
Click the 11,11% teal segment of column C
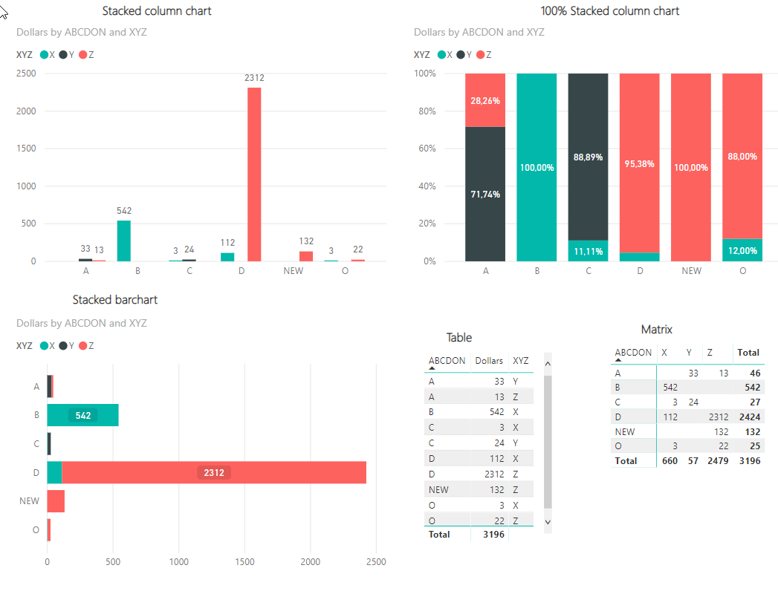coord(588,251)
